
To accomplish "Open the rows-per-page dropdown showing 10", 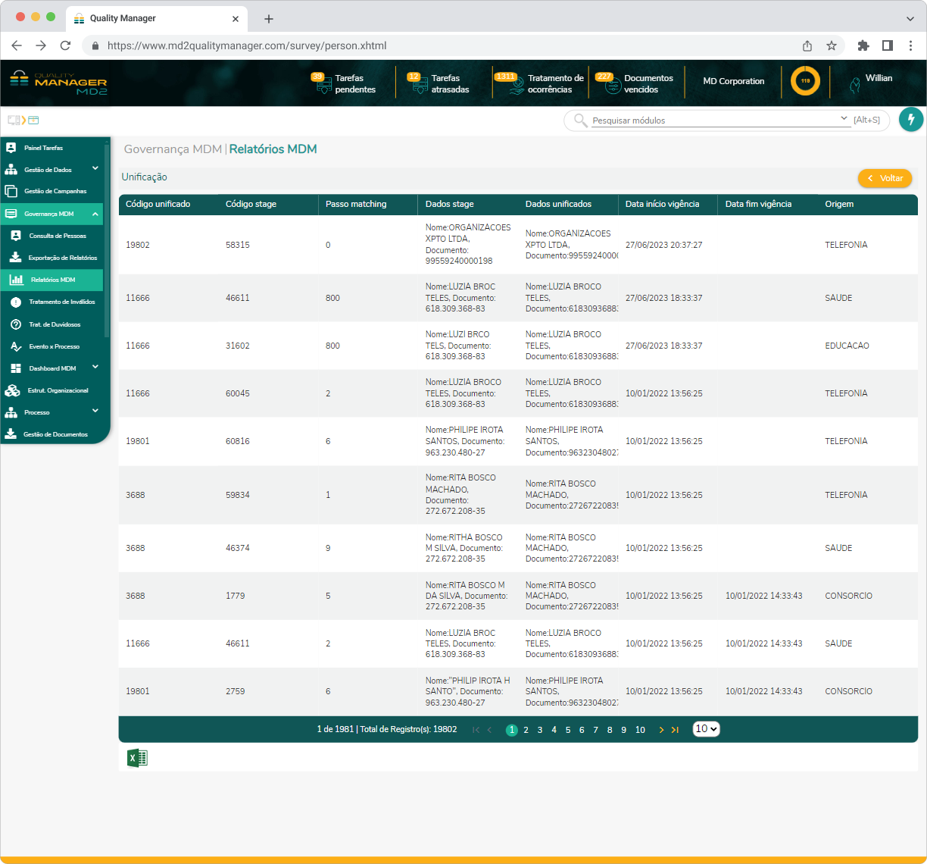I will pyautogui.click(x=706, y=729).
